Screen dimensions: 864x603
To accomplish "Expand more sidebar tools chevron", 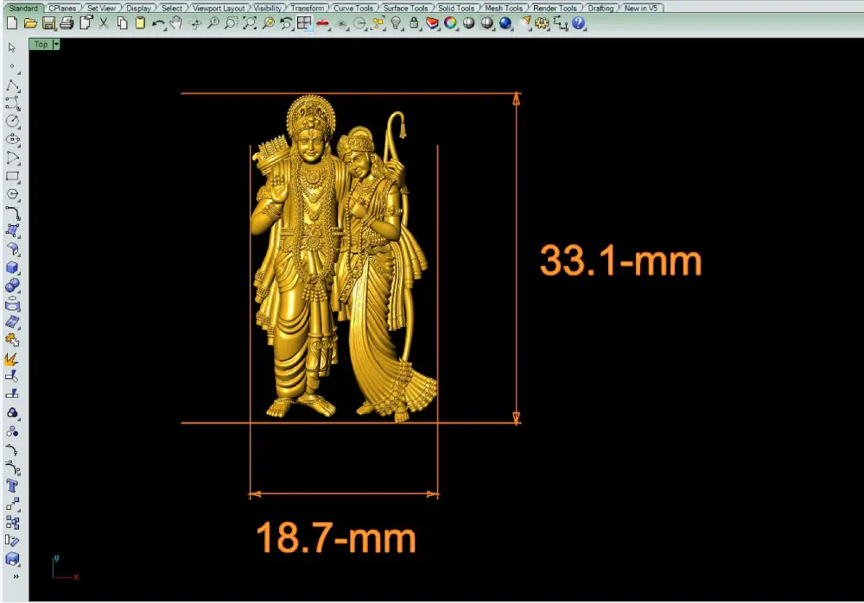I will 16,576.
